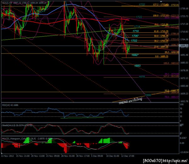
Task: Click price axis value 1730.18
Action: pos(184,8)
